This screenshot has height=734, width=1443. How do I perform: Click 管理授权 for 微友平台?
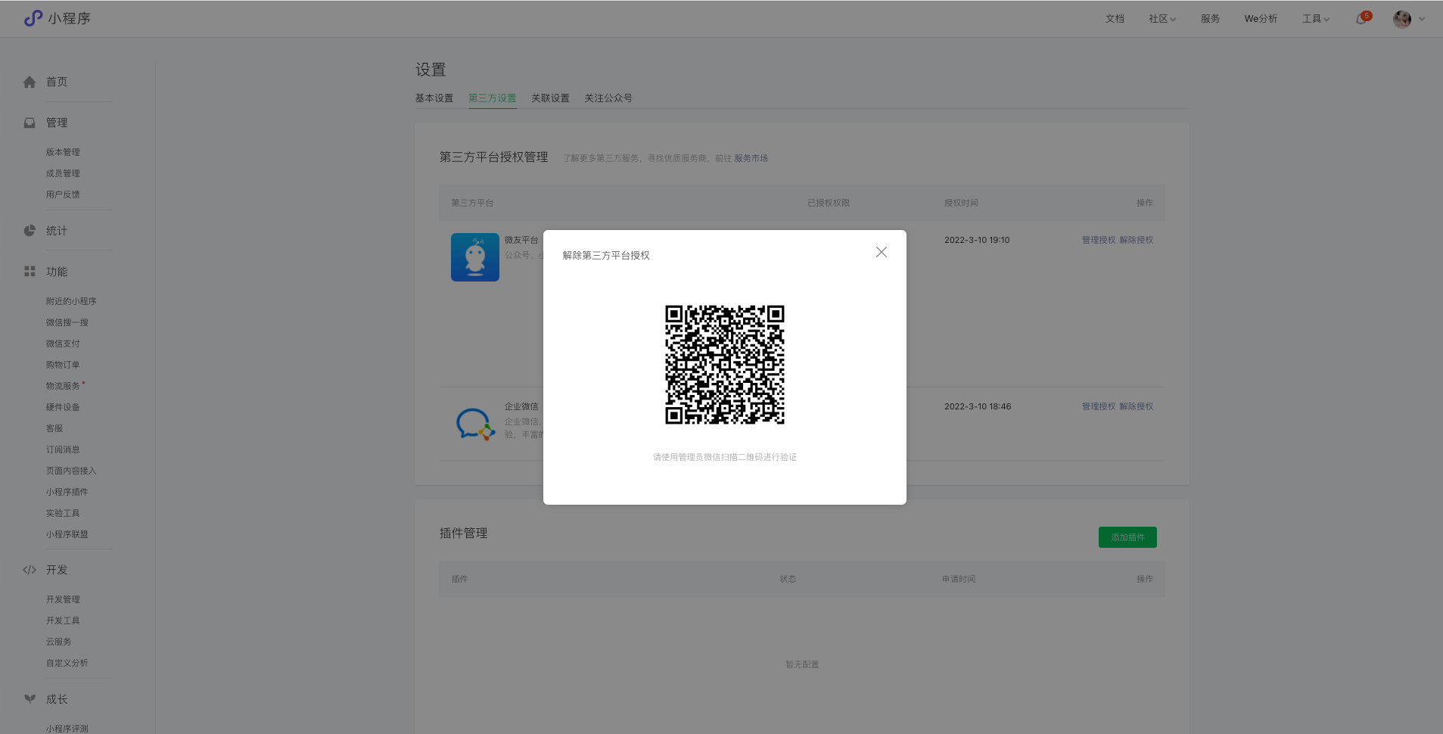[x=1099, y=240]
